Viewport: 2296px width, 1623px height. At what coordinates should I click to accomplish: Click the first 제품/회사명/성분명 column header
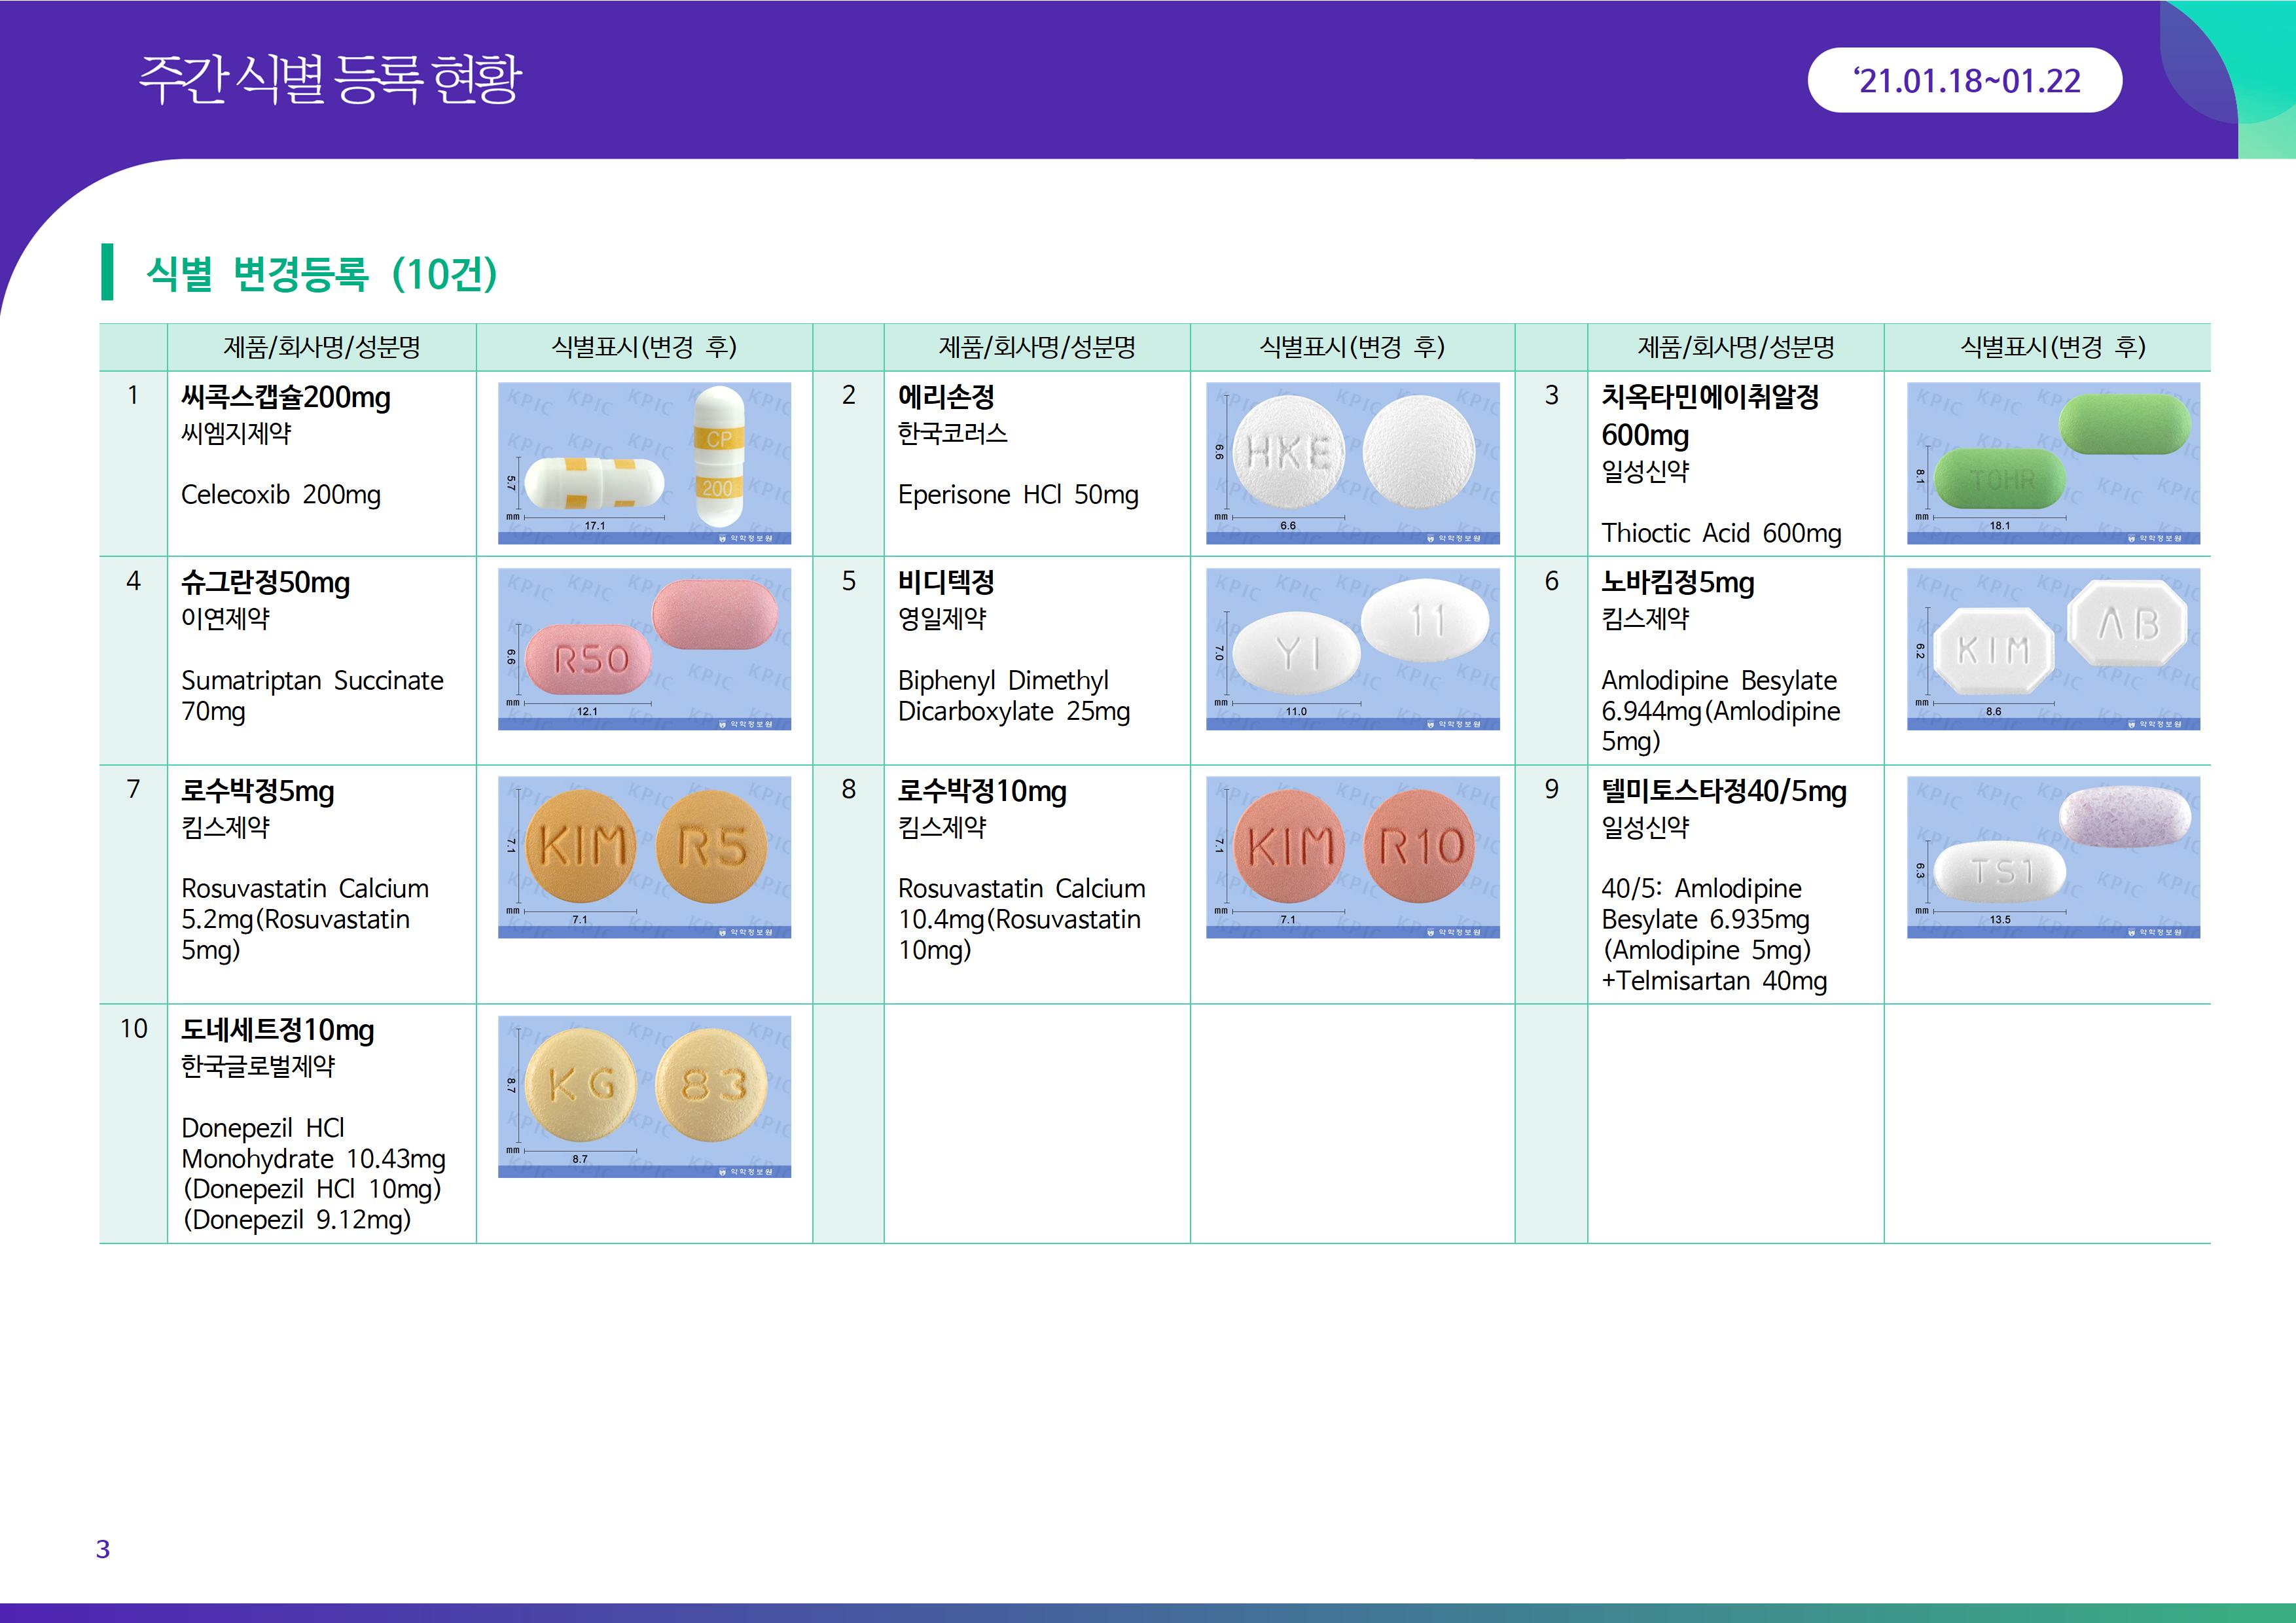pyautogui.click(x=321, y=347)
